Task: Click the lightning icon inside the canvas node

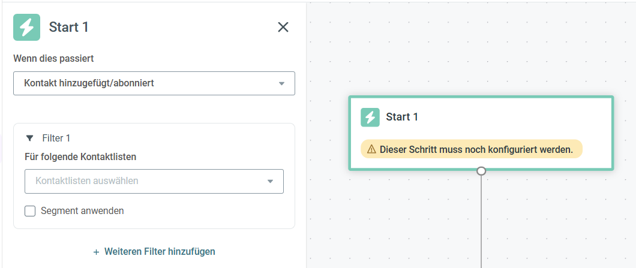Action: click(x=370, y=117)
